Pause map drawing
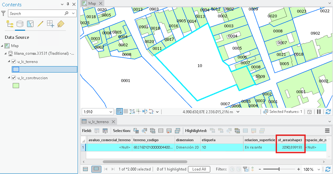This screenshot has height=174, width=333. (x=319, y=112)
